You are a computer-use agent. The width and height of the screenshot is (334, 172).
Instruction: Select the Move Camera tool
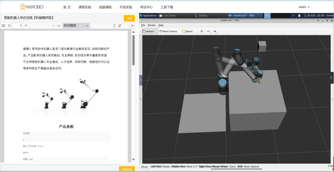[168, 31]
